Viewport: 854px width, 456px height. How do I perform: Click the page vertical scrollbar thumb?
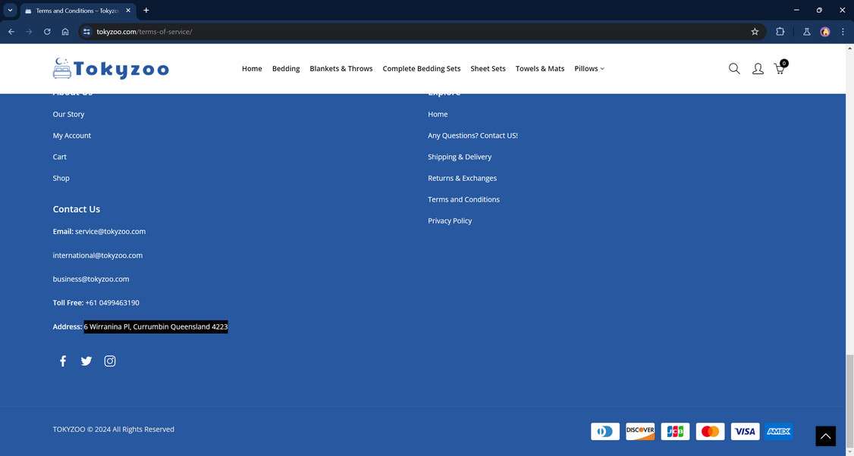pos(849,401)
